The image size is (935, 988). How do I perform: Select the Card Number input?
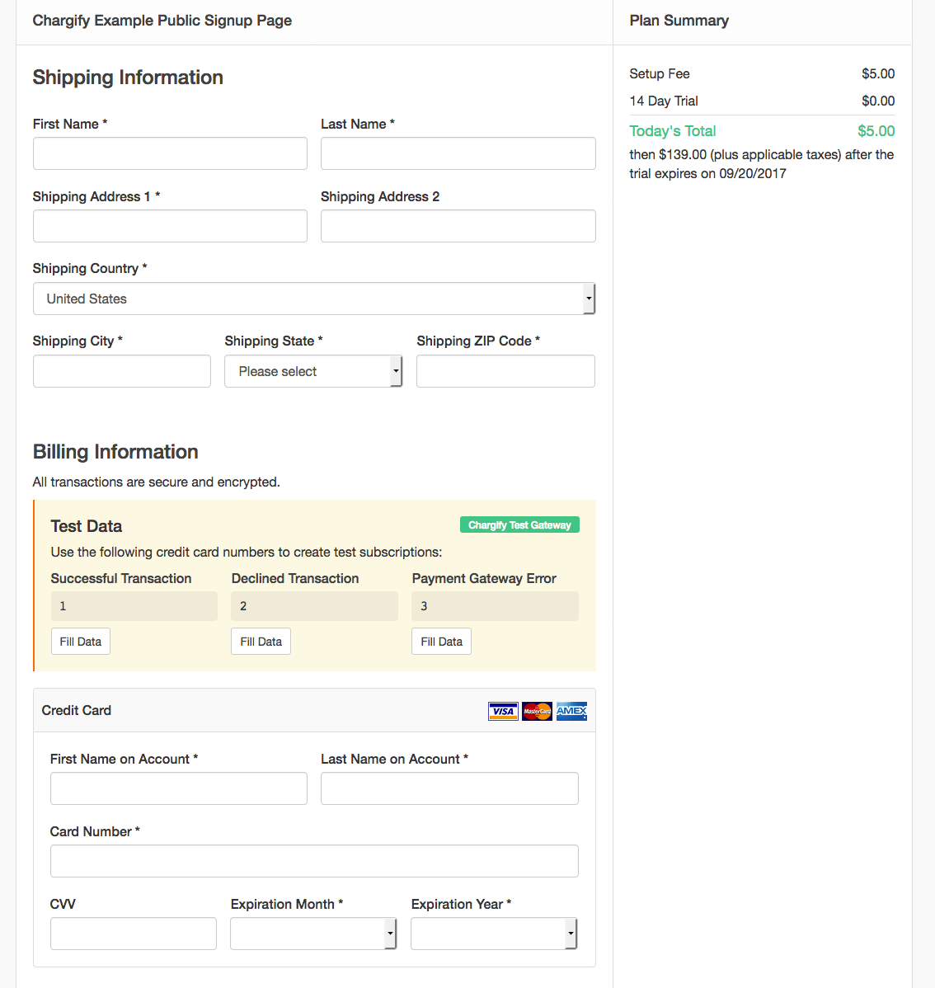(314, 861)
